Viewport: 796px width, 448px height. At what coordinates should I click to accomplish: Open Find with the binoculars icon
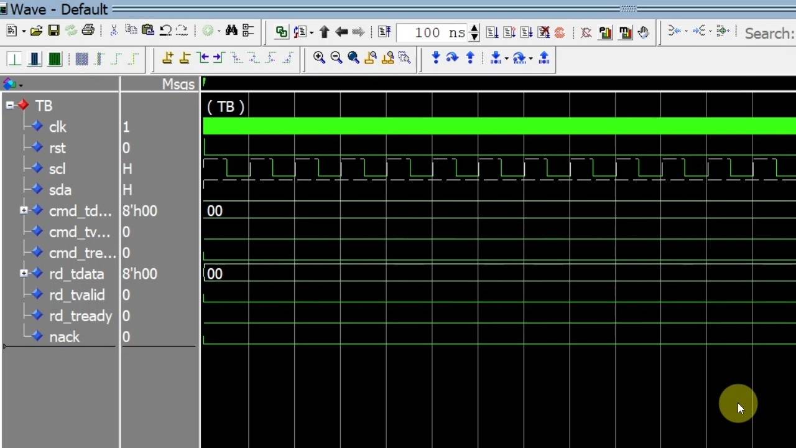[x=231, y=31]
